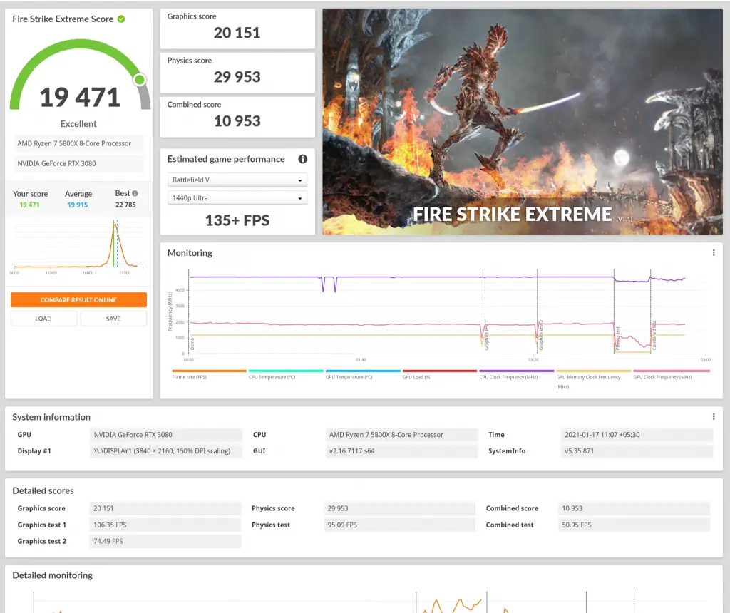Click Graphics test 2 value 74.49 FPS
Image resolution: width=730 pixels, height=613 pixels.
pos(165,541)
